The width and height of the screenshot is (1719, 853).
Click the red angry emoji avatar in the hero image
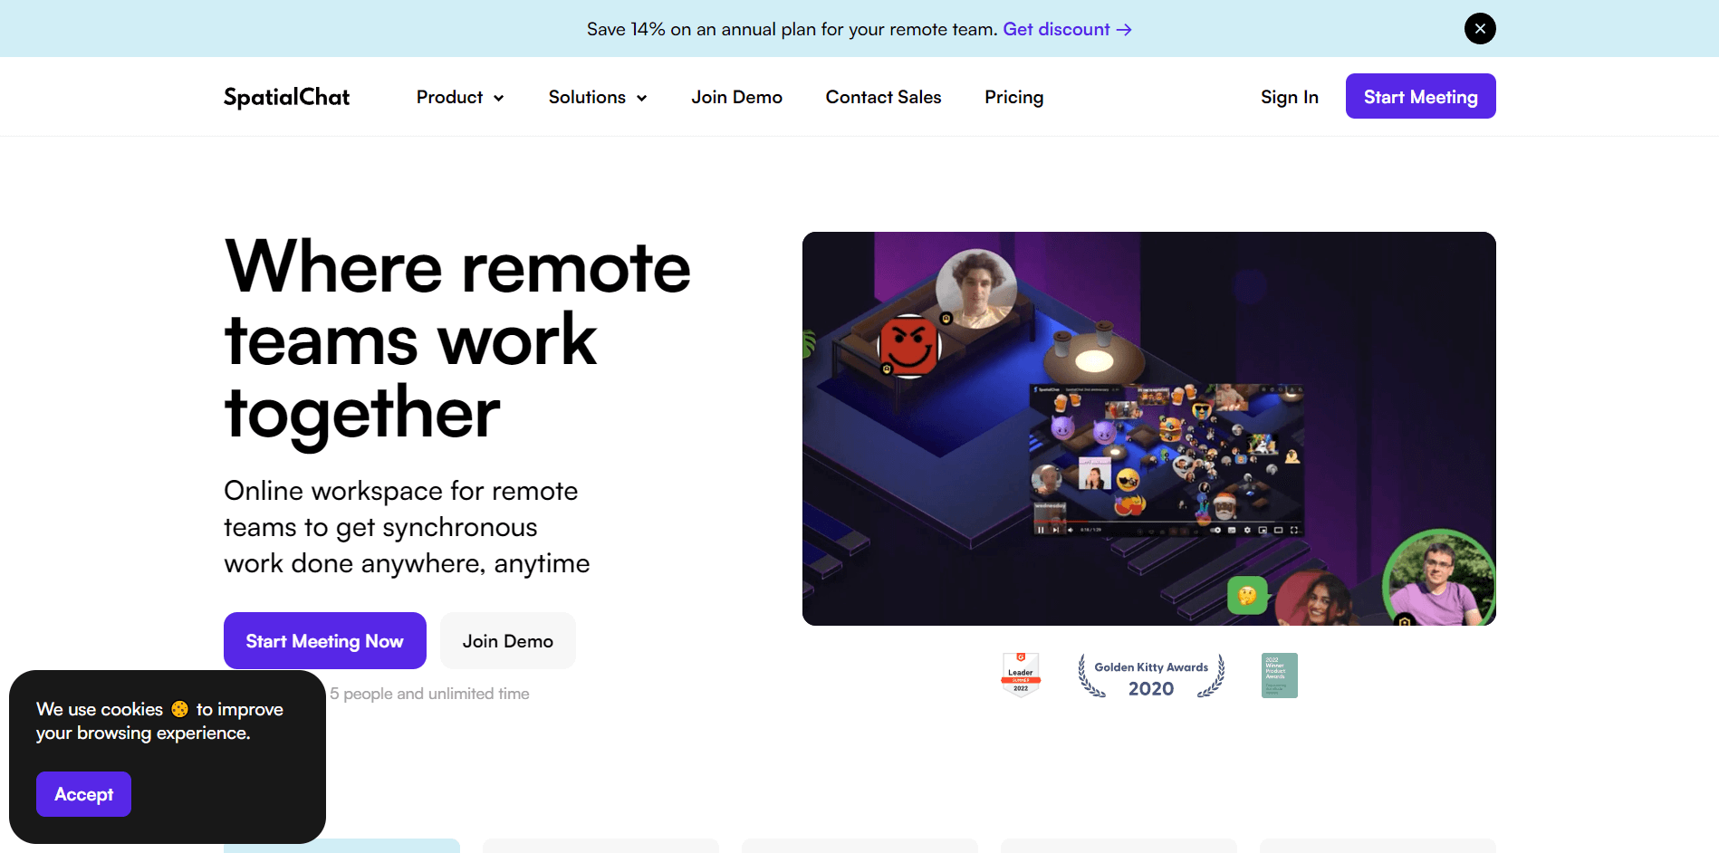pos(909,345)
